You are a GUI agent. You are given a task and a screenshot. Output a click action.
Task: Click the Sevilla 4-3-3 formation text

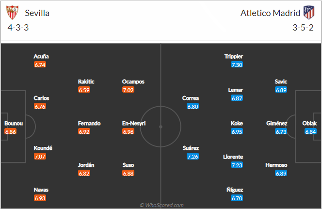[x=18, y=28]
